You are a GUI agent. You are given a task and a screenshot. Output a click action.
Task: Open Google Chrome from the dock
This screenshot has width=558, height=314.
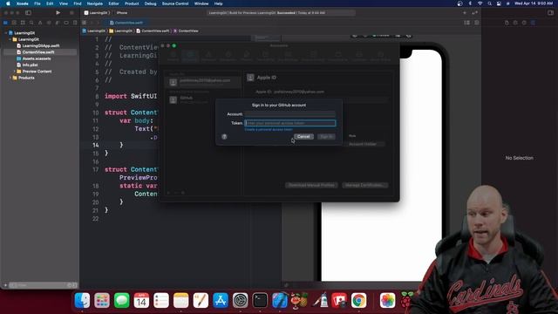(358, 300)
